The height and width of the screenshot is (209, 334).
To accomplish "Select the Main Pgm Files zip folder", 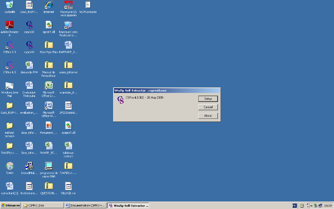I will pyautogui.click(x=49, y=47).
